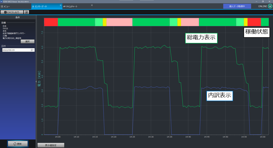Close the センサーデータ tab
Viewport: 273px width, 148px height.
click(x=61, y=5)
